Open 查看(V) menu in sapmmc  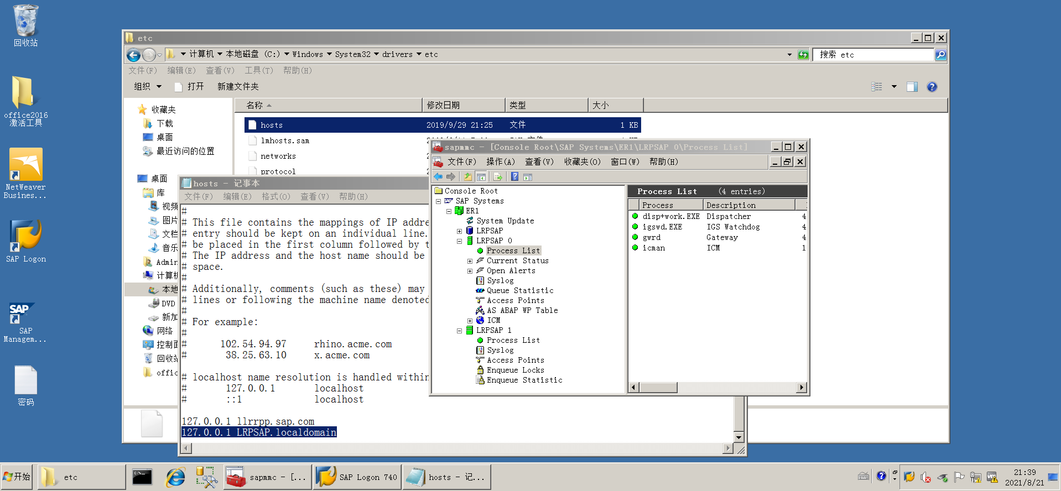point(539,162)
